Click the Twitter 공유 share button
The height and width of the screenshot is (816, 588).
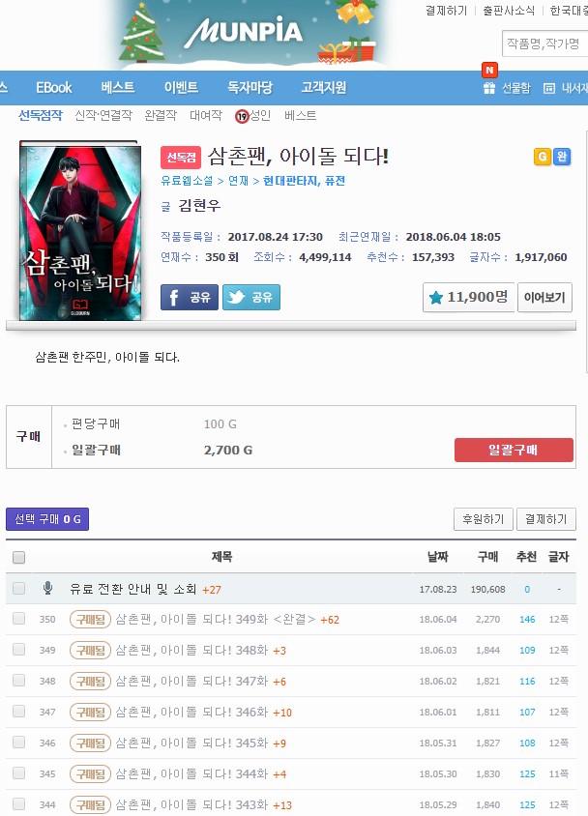click(251, 297)
